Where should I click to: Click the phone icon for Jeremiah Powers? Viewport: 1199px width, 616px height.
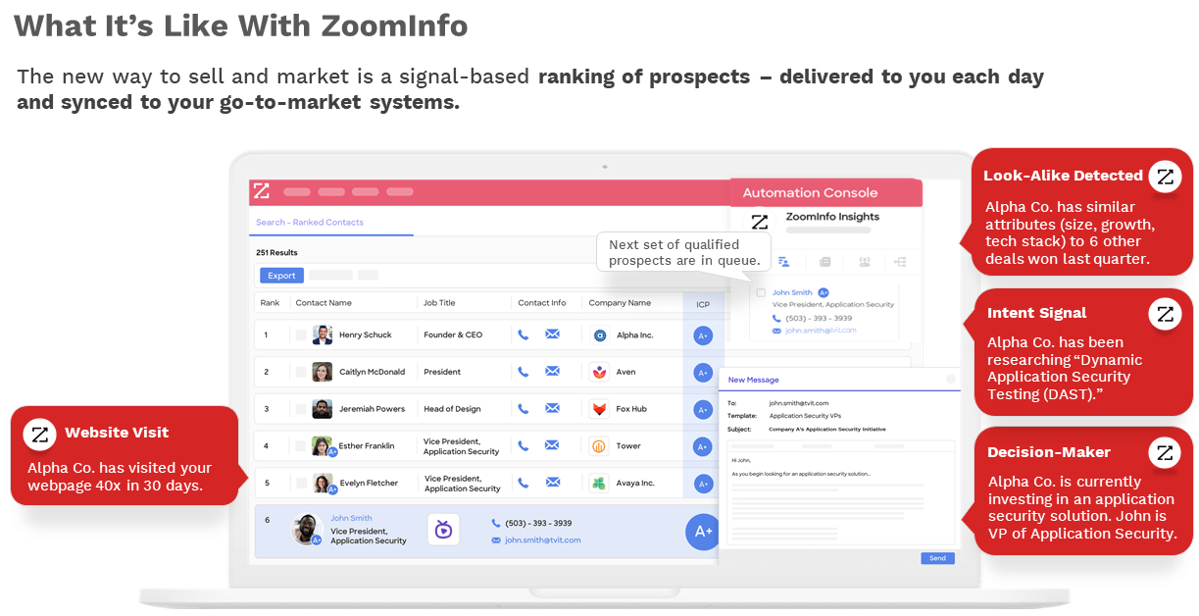click(x=524, y=409)
